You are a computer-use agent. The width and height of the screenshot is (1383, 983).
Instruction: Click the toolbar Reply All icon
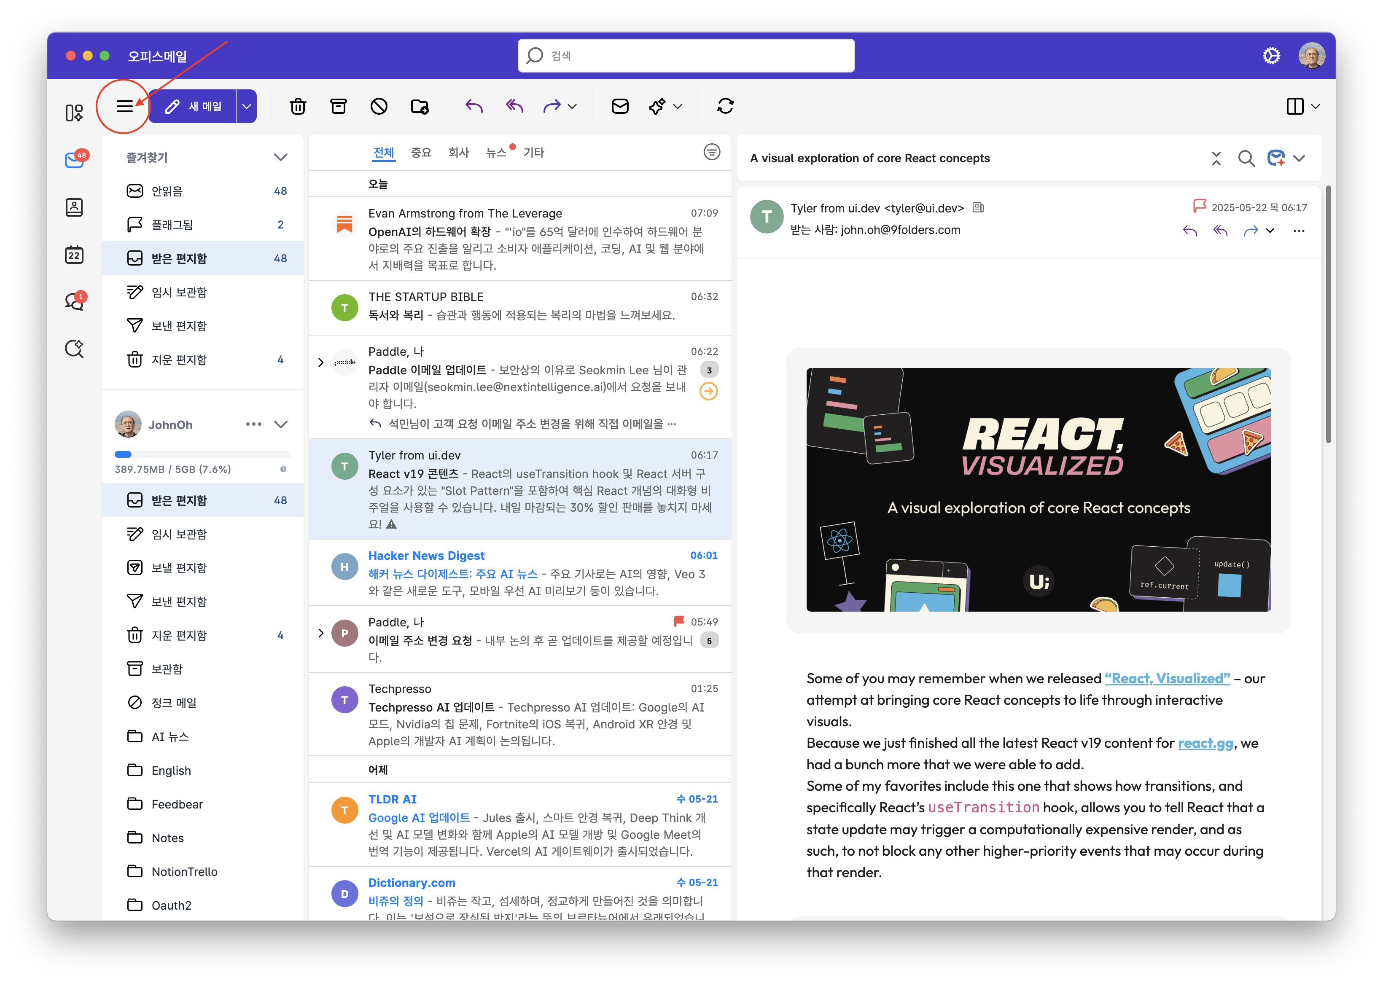click(x=515, y=107)
